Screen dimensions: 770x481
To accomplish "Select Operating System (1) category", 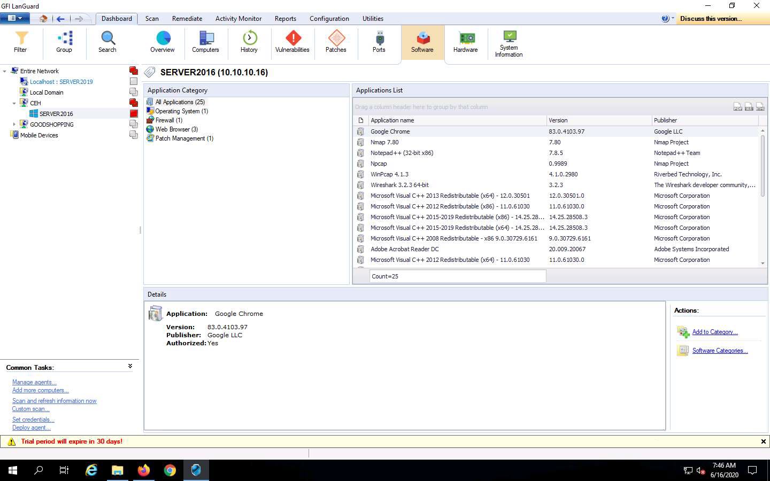I will 181,111.
